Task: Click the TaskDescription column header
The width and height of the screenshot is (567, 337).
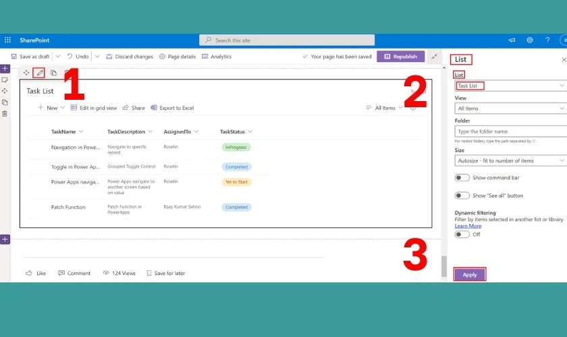Action: pyautogui.click(x=130, y=131)
